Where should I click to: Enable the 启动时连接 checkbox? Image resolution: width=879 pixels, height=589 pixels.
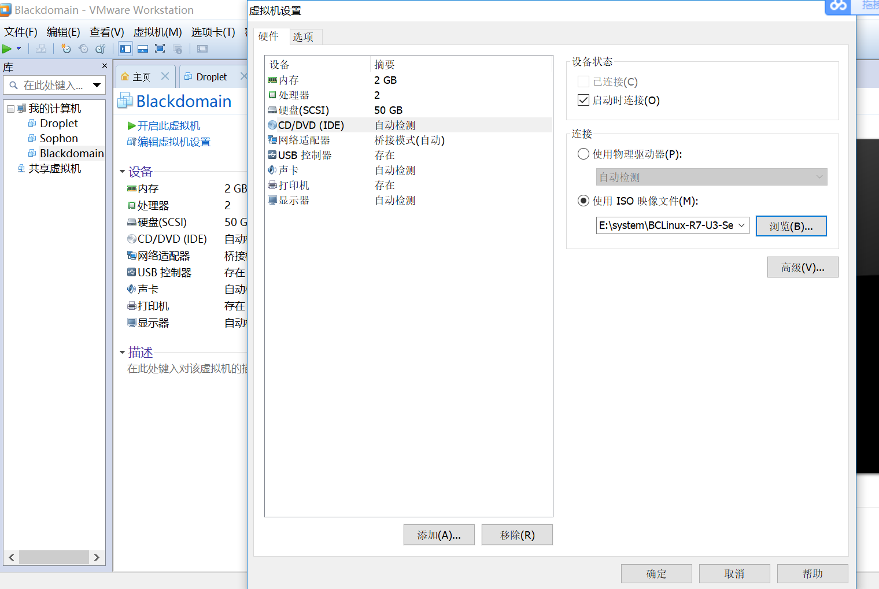[x=583, y=100]
